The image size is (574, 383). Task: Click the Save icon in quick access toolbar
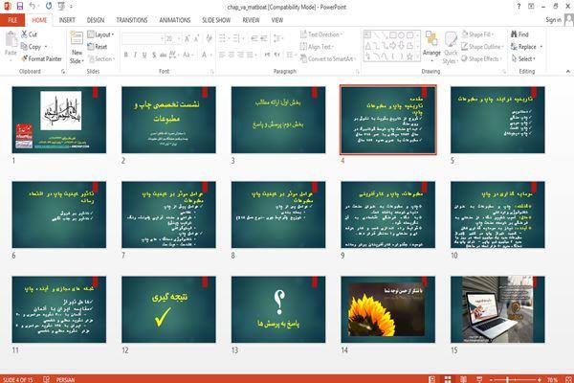click(19, 7)
